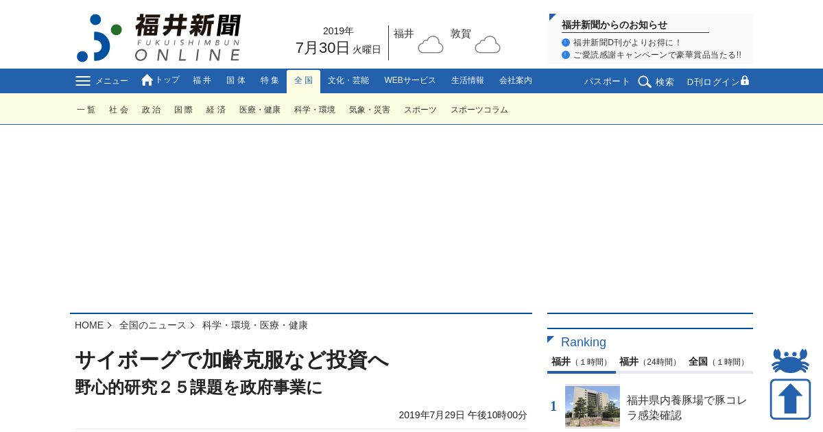The width and height of the screenshot is (823, 432).
Task: Open the 国体 navigation item
Action: [236, 80]
